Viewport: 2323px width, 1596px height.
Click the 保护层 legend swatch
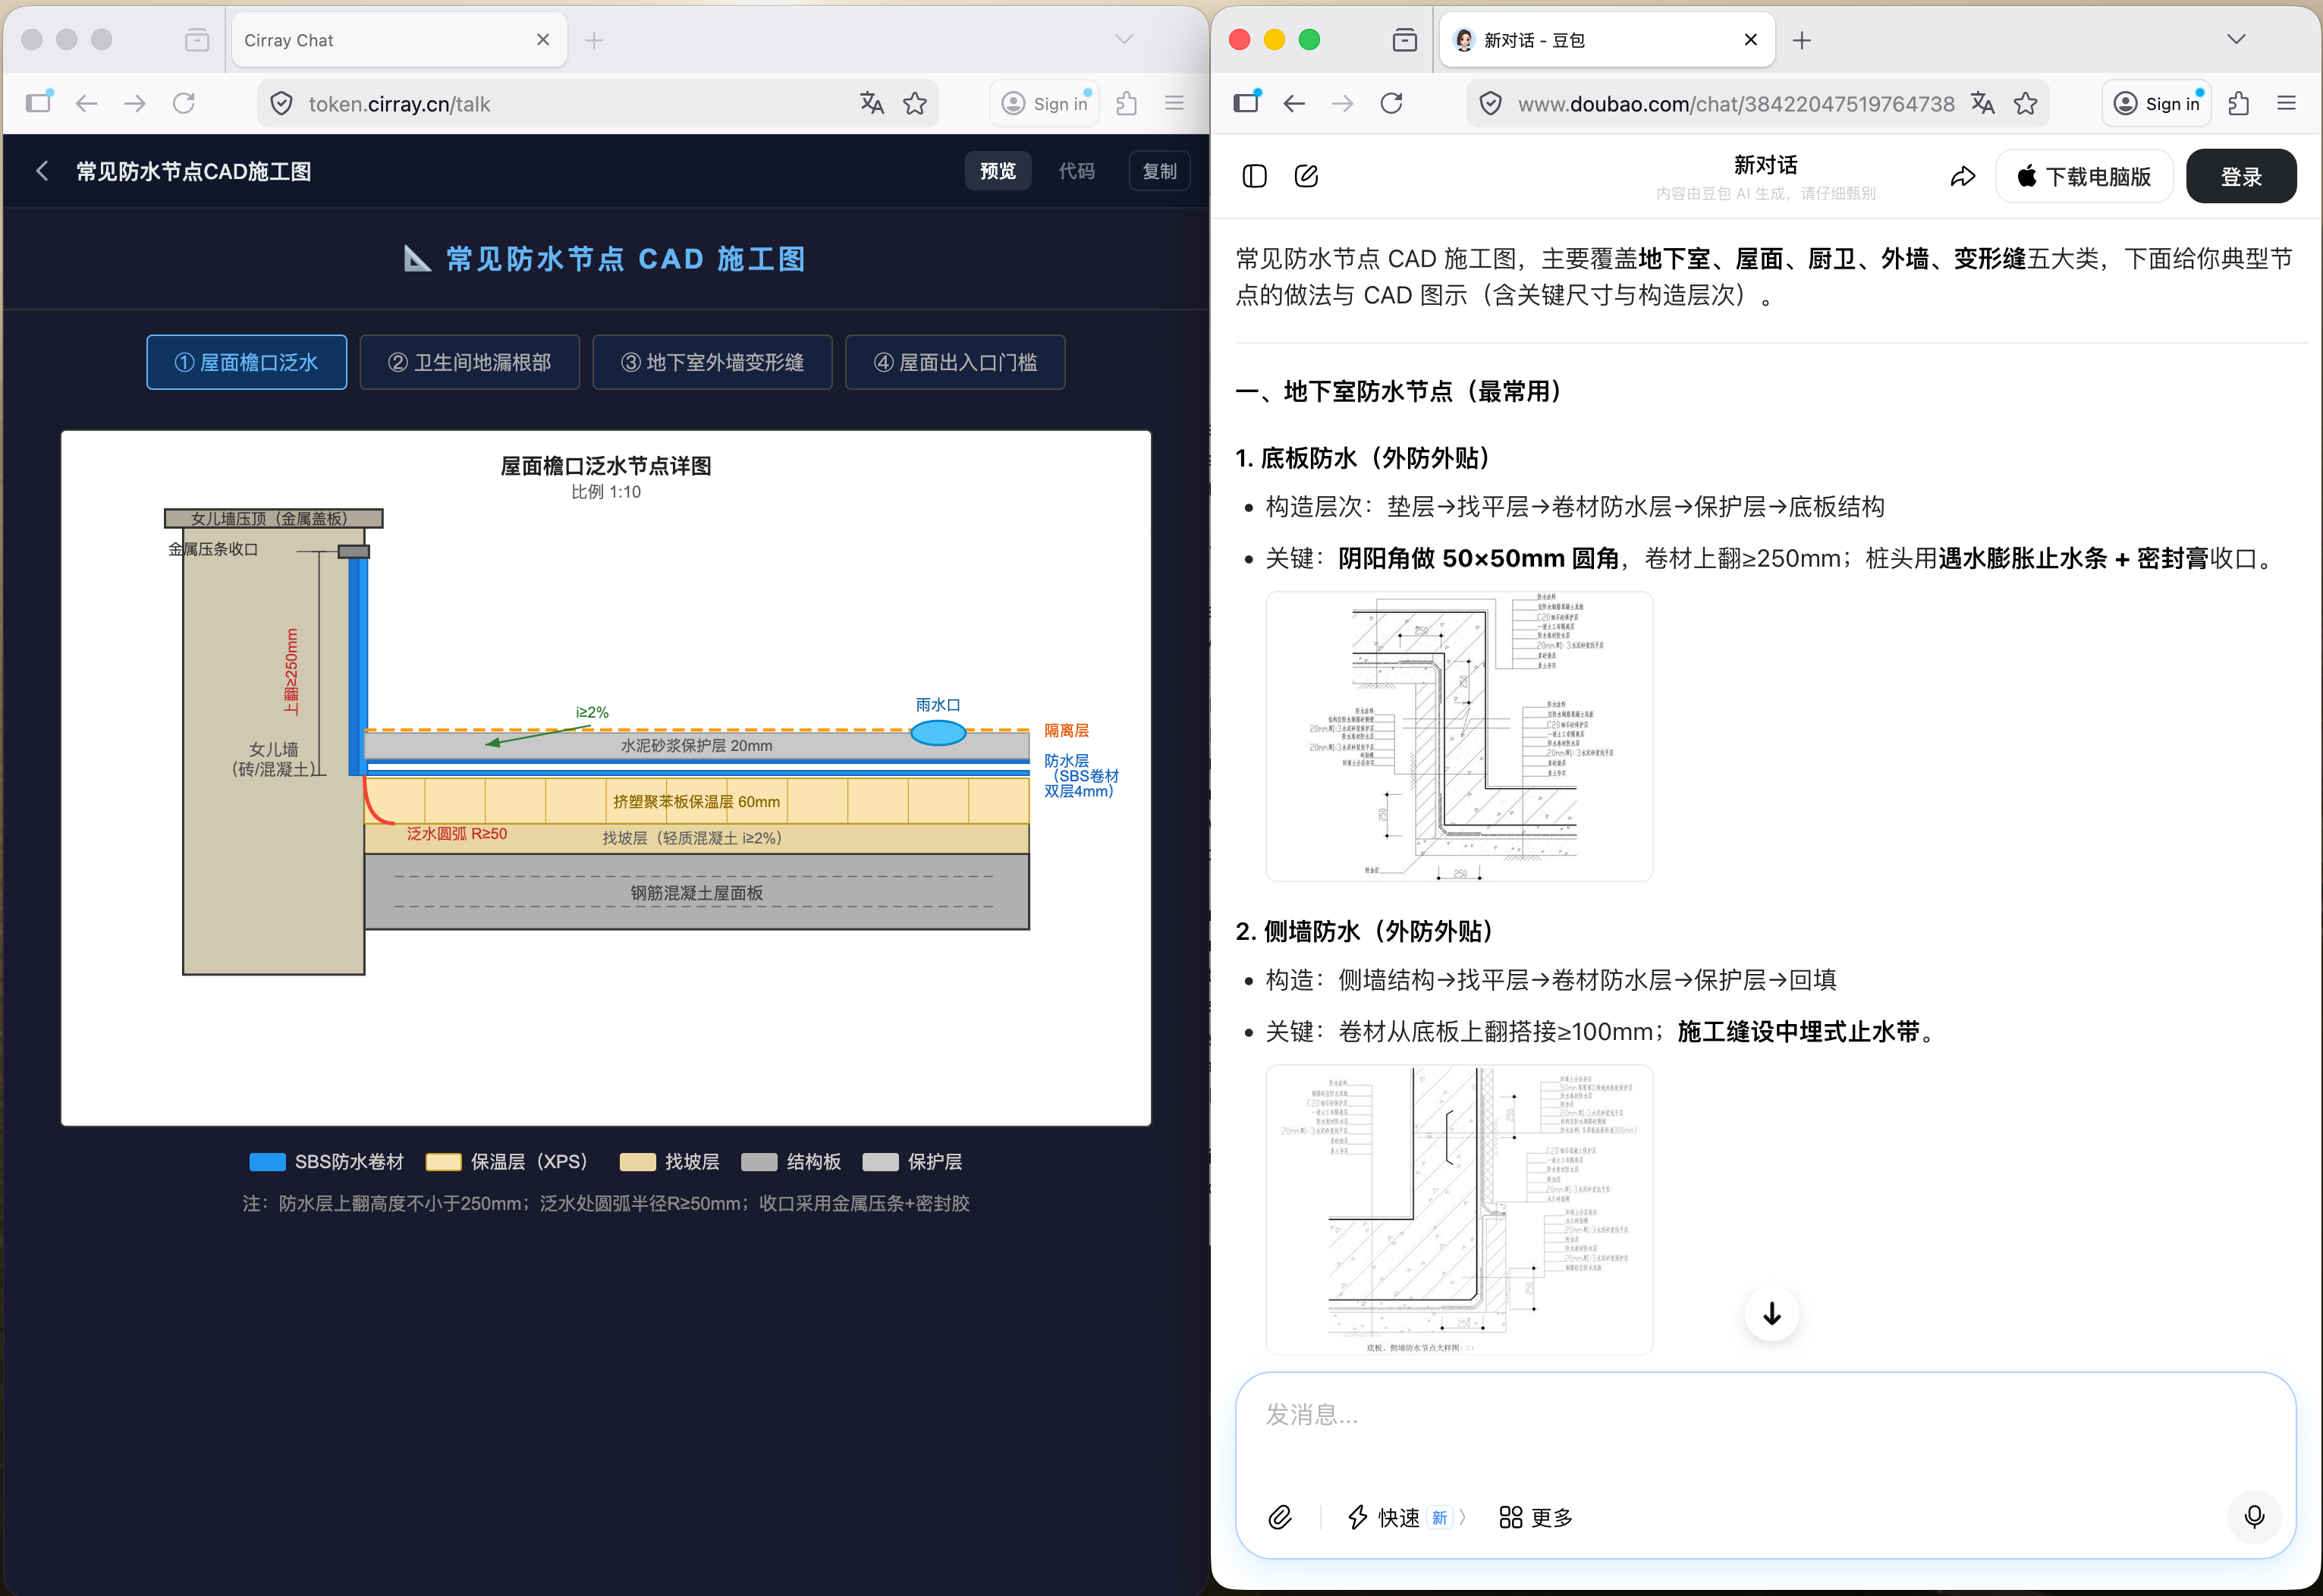pyautogui.click(x=880, y=1162)
